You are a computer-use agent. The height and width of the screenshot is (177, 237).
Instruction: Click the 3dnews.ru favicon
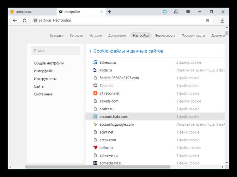click(x=95, y=62)
